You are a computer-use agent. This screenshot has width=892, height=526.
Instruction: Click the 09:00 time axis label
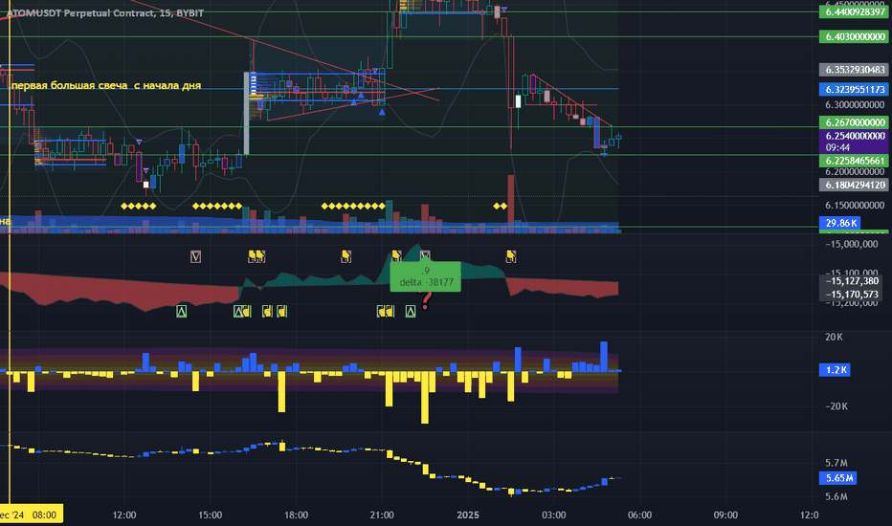pyautogui.click(x=725, y=515)
